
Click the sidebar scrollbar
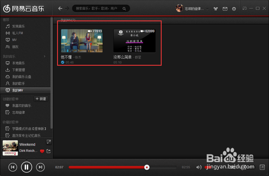(x=51, y=74)
